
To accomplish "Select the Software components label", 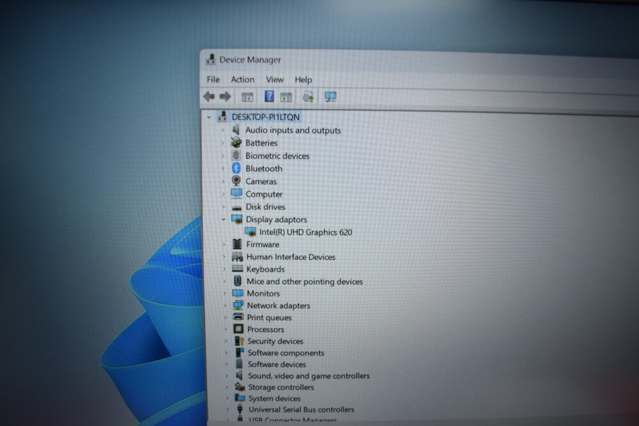I will click(x=286, y=353).
